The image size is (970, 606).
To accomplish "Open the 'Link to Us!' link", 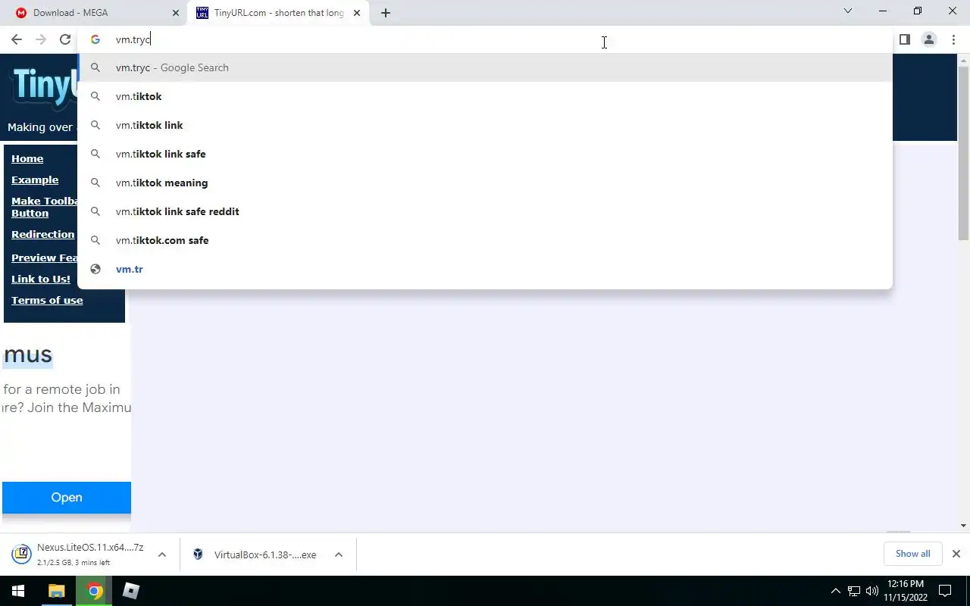I will (x=41, y=279).
